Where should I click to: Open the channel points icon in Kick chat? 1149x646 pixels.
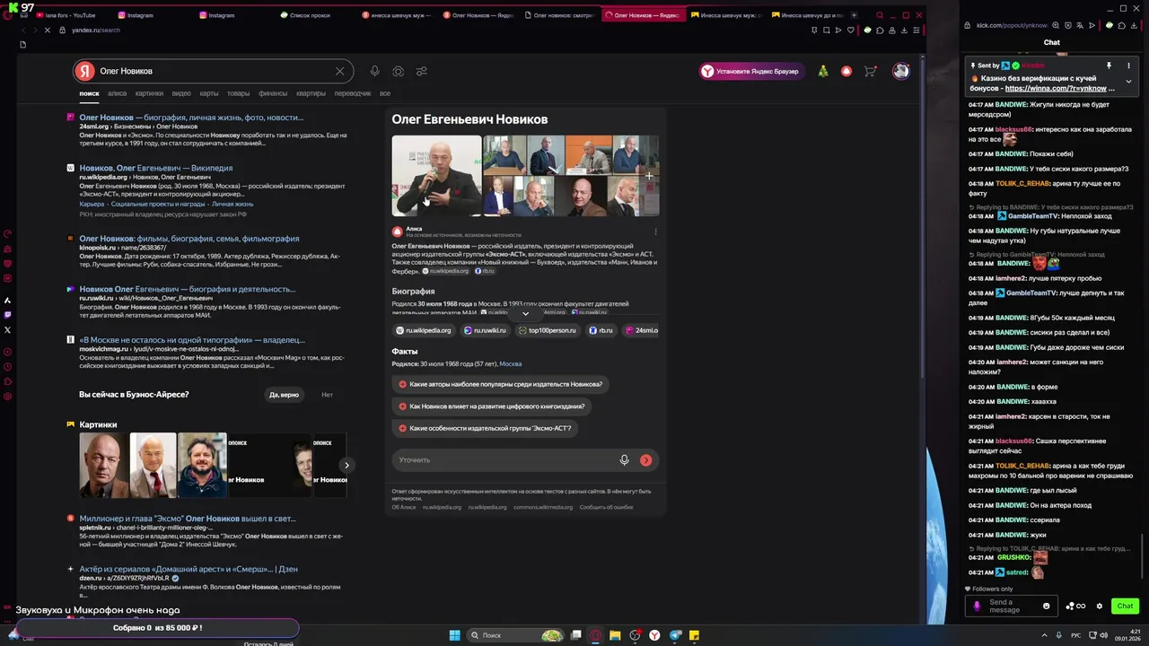pyautogui.click(x=1074, y=606)
